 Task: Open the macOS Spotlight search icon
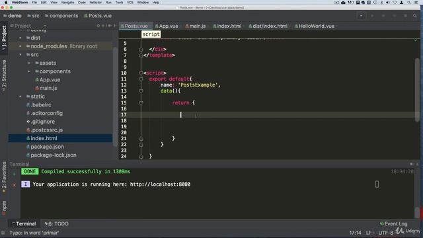coord(409,3)
